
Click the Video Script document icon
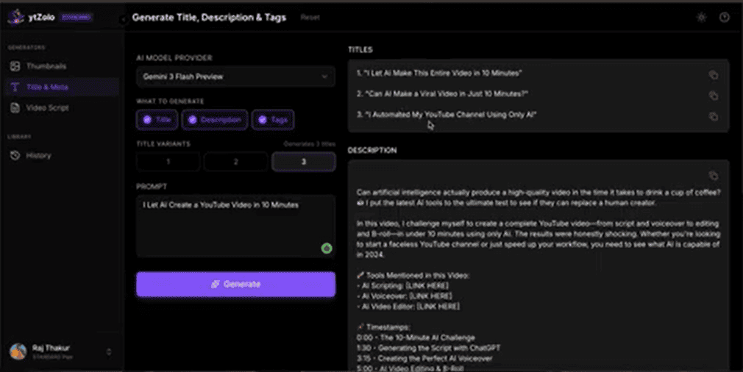[x=15, y=108]
